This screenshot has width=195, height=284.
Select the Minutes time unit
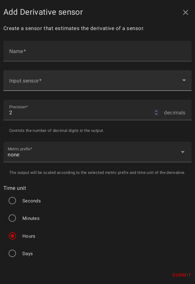click(x=12, y=218)
